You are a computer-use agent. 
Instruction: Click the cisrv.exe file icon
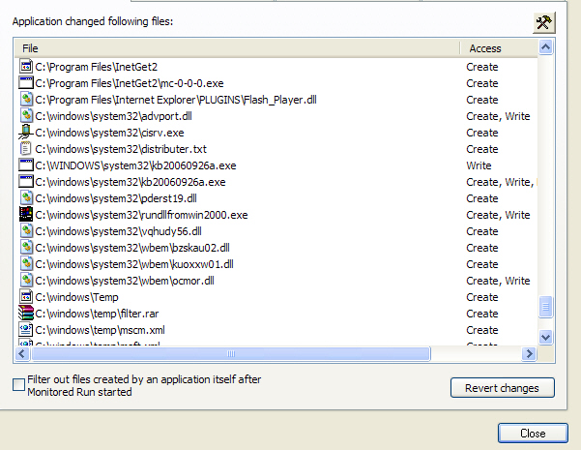pyautogui.click(x=26, y=133)
